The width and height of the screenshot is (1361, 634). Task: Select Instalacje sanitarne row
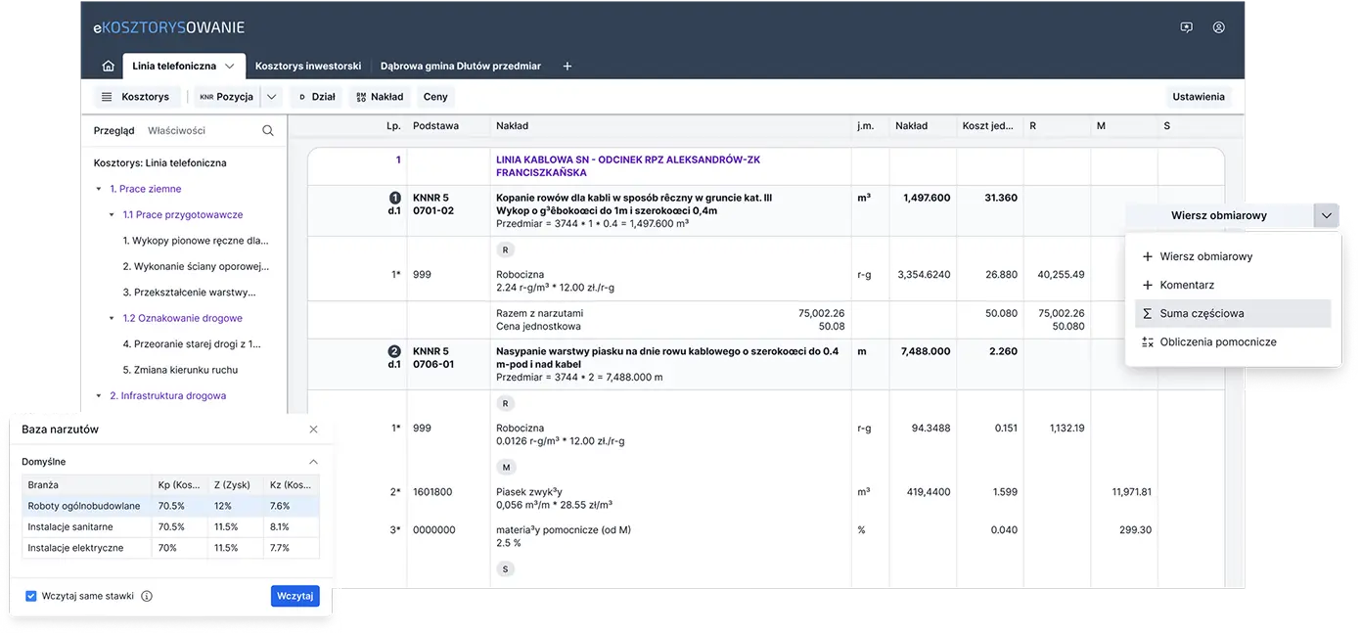click(x=170, y=526)
